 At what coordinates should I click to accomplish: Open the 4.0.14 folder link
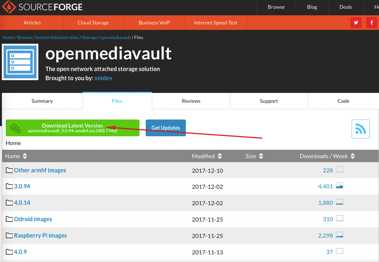click(x=22, y=203)
